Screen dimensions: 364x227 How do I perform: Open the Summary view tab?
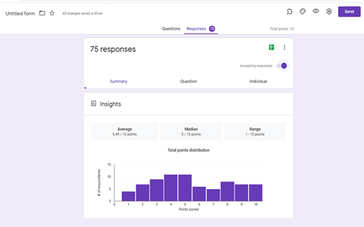[x=118, y=81]
